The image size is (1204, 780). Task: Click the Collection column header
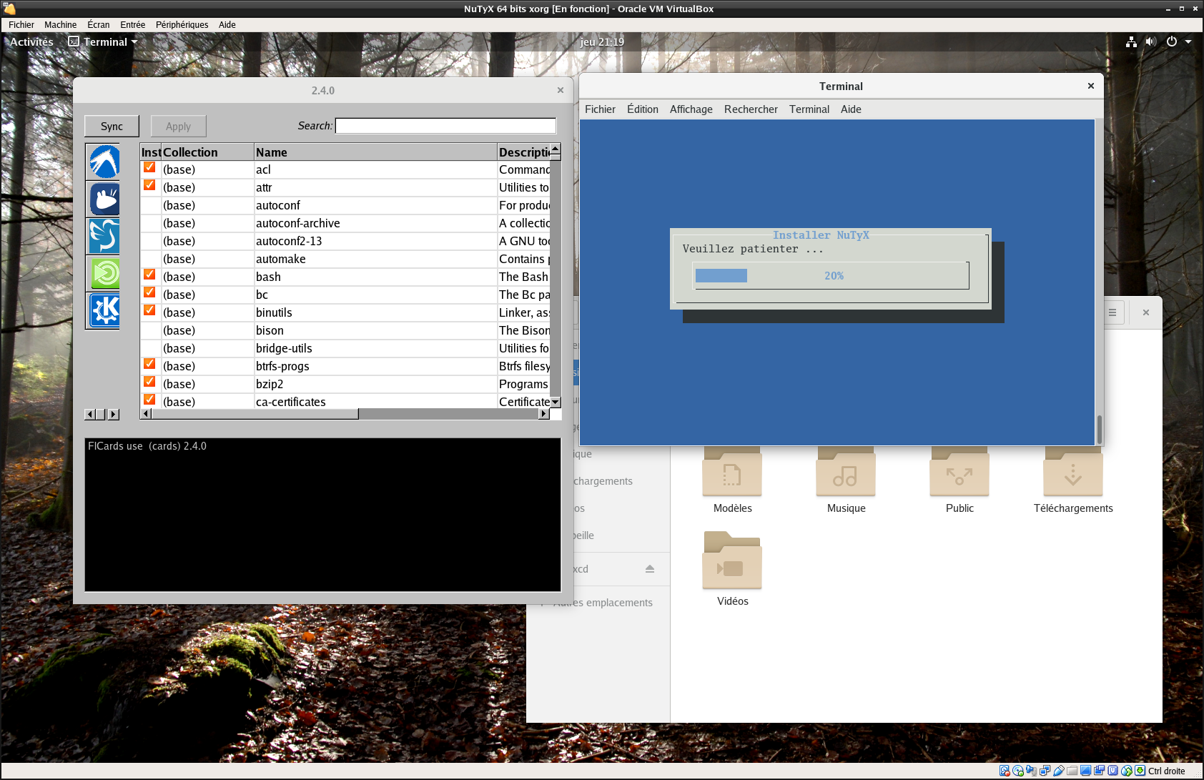point(207,152)
